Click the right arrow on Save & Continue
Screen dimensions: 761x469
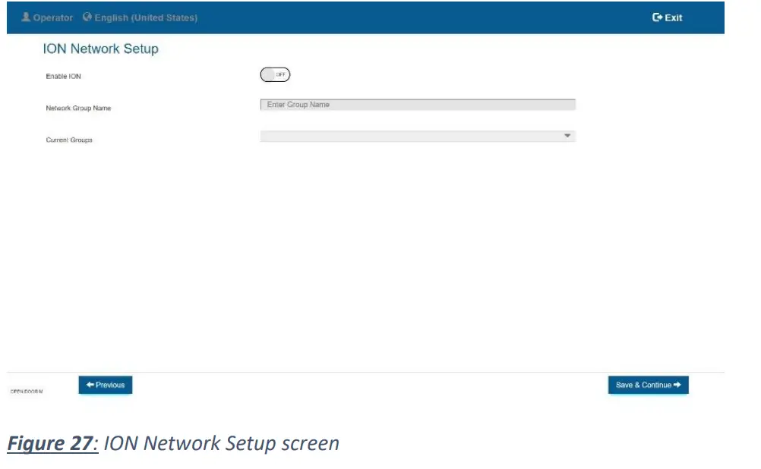677,386
